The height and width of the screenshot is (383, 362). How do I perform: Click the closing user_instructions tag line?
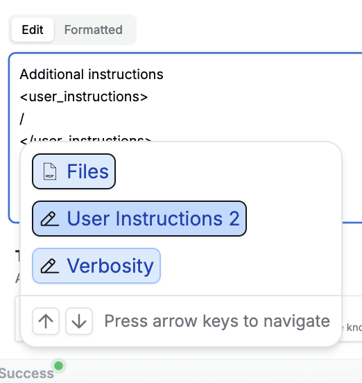pos(86,139)
